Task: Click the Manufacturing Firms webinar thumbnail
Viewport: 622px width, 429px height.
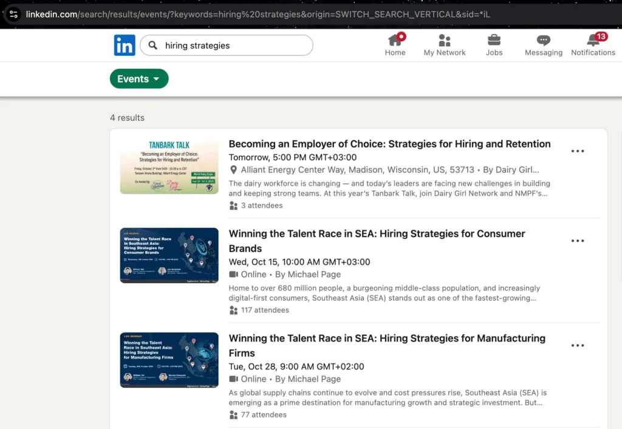Action: [169, 360]
